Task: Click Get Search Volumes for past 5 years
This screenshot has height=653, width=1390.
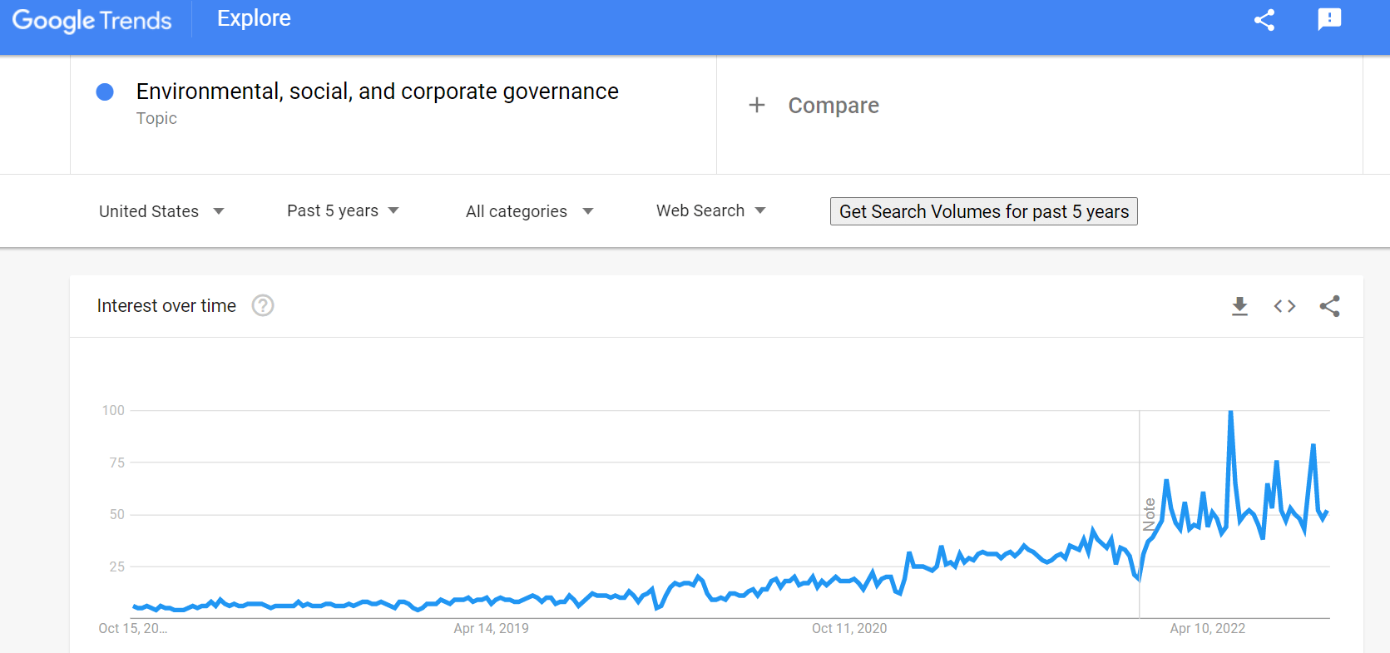Action: pyautogui.click(x=983, y=211)
